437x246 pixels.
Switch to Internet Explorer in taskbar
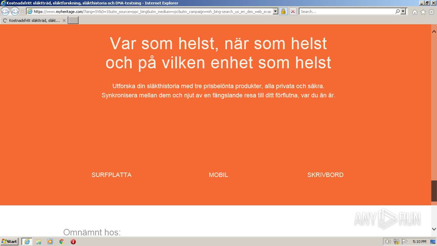pos(27,242)
